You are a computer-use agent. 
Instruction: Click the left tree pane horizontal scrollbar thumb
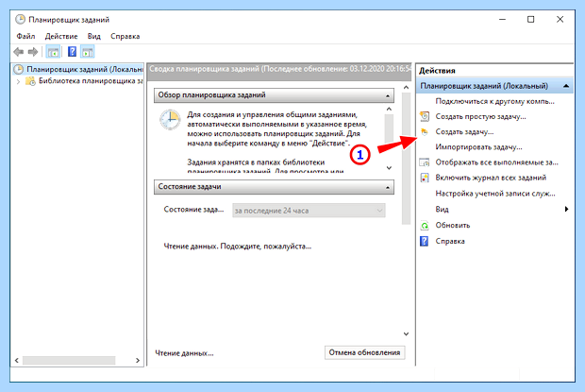(x=69, y=360)
